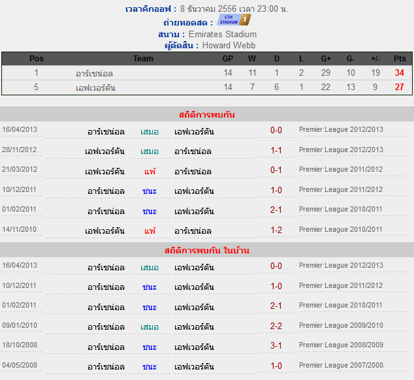Click the แพ้ result on 14/11/2010 row
Screen dimensions: 414x380
(150, 230)
